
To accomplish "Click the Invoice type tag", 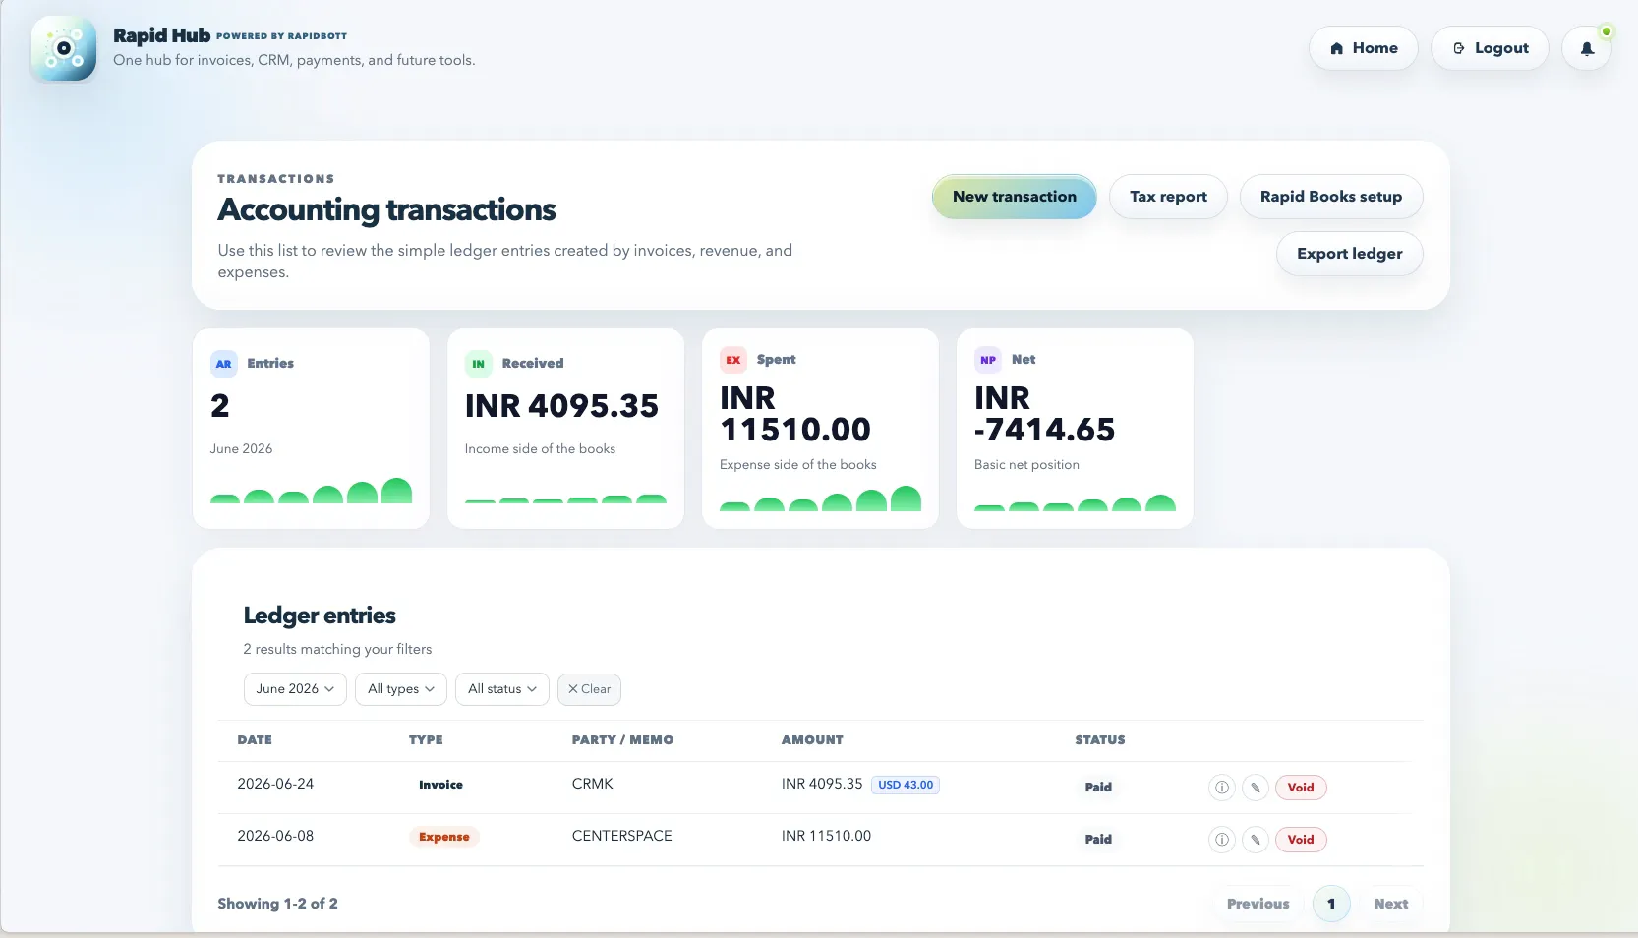I will coord(440,785).
